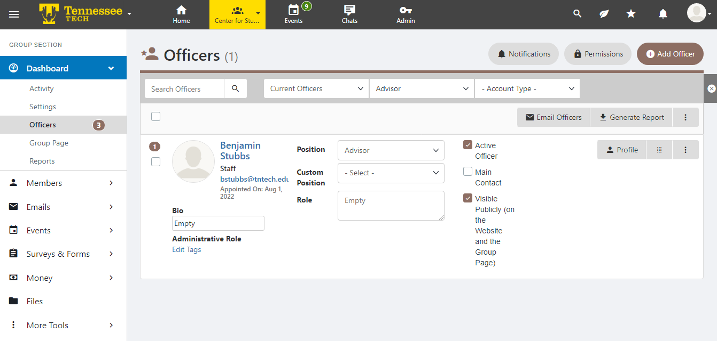Expand the Custom Position select dropdown

coord(391,173)
